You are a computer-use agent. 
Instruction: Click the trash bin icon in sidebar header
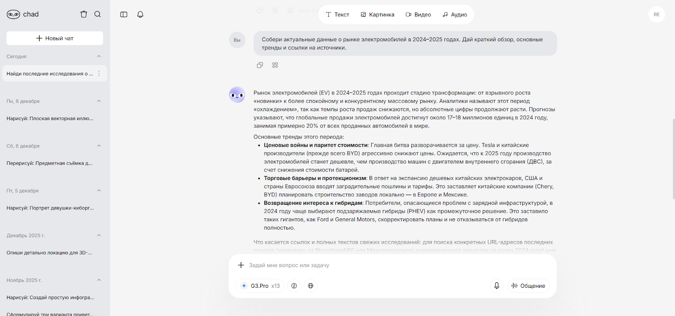[84, 14]
